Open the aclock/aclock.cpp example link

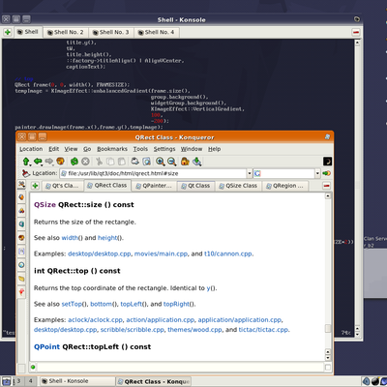[x=95, y=320]
